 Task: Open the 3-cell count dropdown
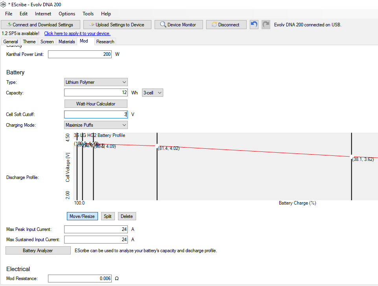pos(152,93)
